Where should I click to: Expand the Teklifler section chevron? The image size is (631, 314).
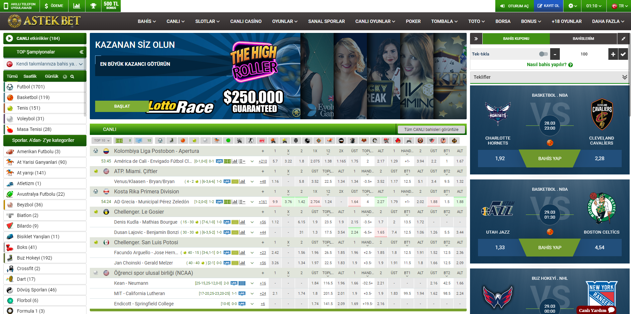[x=624, y=77]
